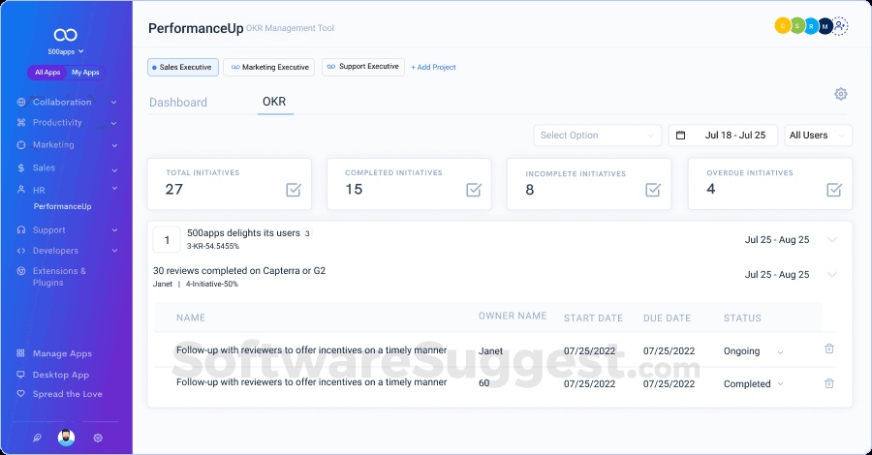This screenshot has height=455, width=872.
Task: Select the Marketing Executive project tab
Action: pyautogui.click(x=269, y=67)
